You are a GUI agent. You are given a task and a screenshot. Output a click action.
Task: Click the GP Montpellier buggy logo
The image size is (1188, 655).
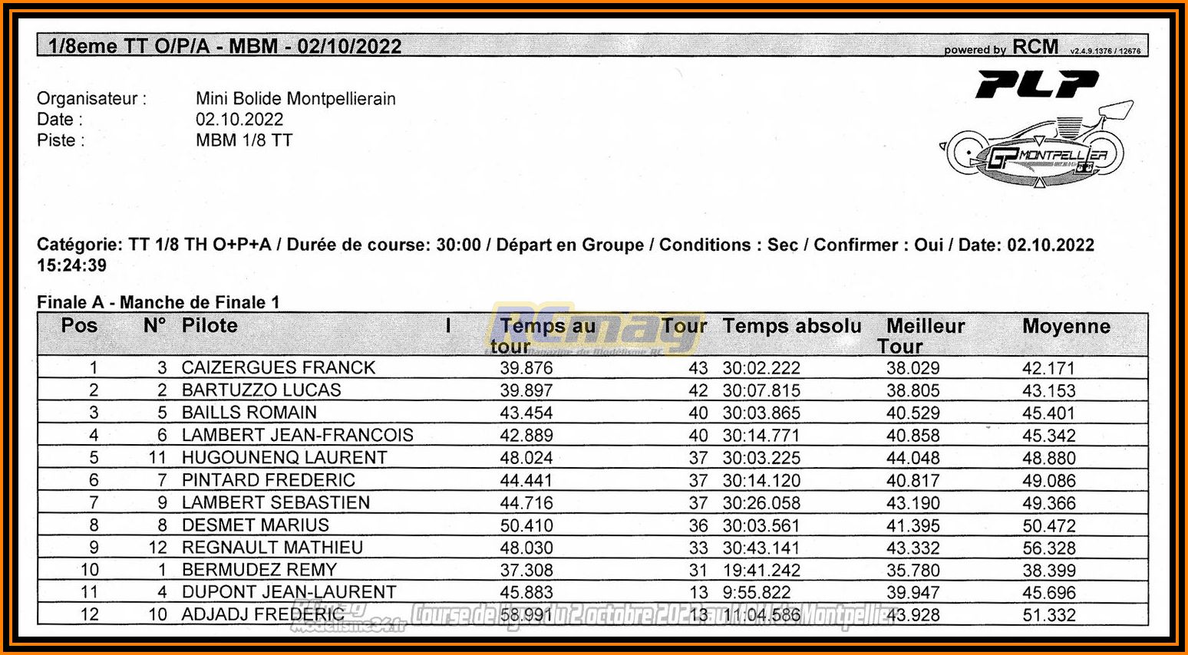click(x=1035, y=145)
